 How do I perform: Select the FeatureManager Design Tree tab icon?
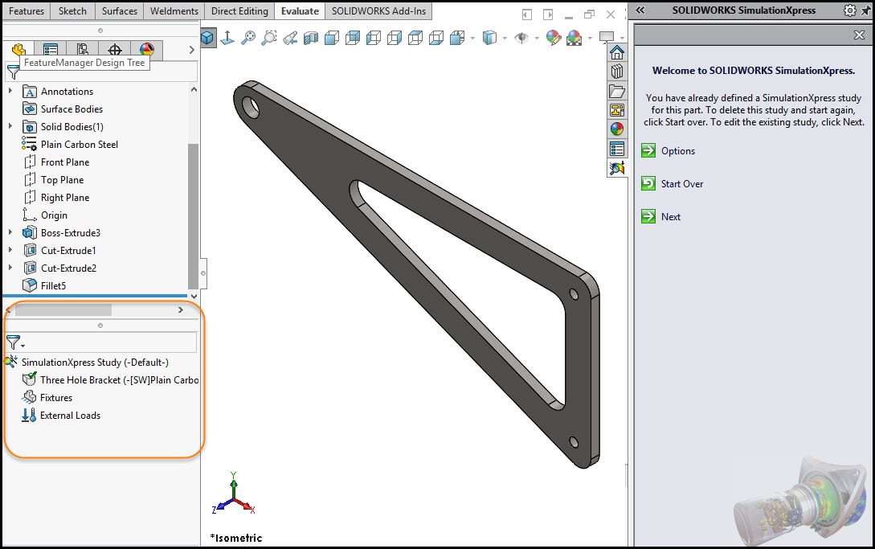(18, 50)
